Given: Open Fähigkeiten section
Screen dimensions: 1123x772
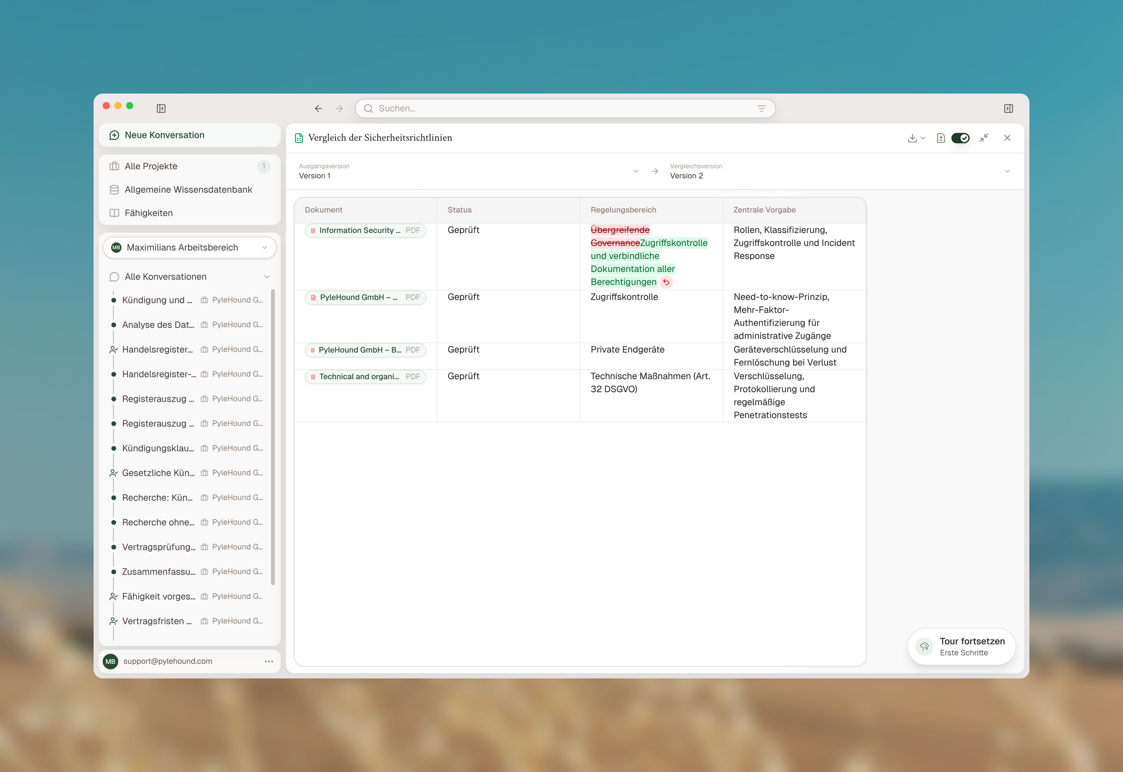Looking at the screenshot, I should tap(190, 213).
